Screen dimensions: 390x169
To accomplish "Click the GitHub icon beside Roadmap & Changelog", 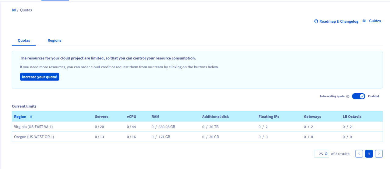I will click(x=316, y=21).
